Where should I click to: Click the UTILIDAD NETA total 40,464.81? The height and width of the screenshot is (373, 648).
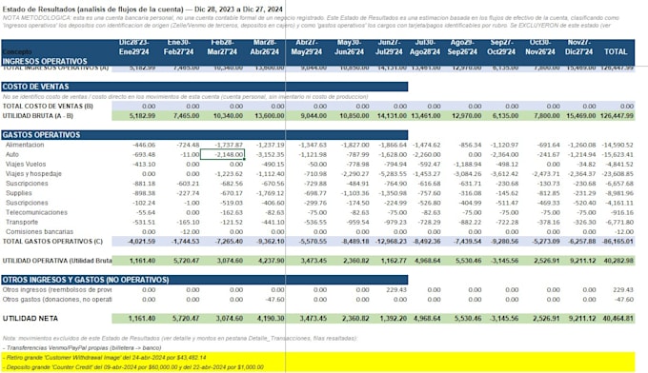point(618,319)
